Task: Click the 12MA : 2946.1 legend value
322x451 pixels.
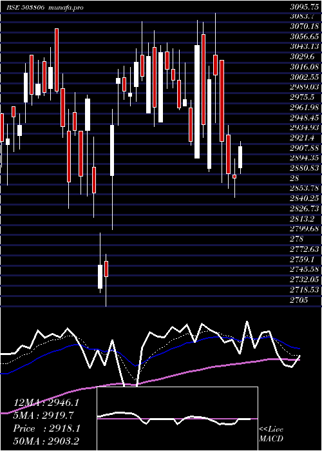Action: click(x=46, y=403)
